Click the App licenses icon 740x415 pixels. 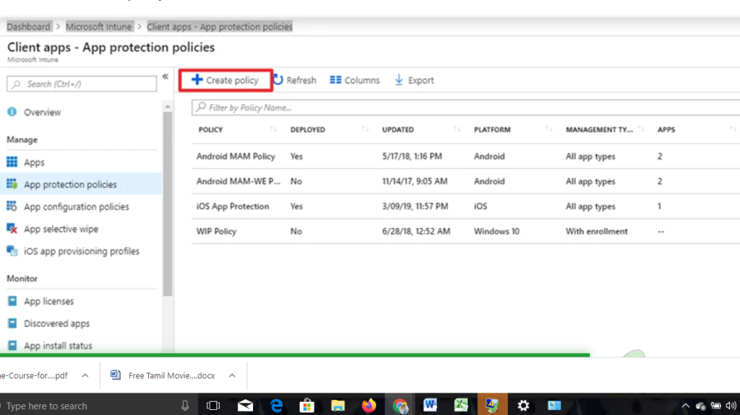coord(12,301)
